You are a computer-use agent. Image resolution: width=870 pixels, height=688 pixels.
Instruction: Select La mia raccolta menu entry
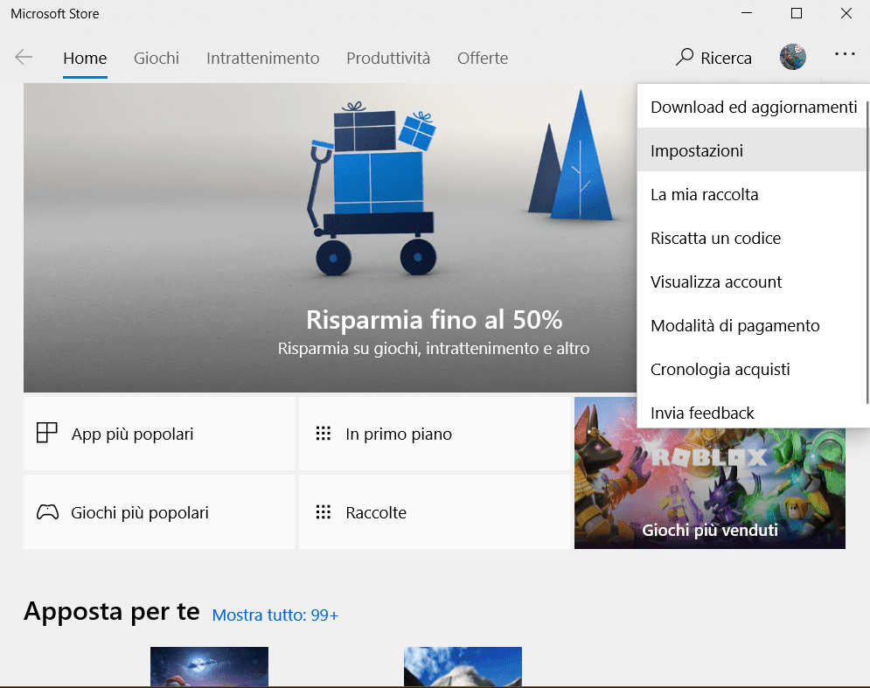704,194
